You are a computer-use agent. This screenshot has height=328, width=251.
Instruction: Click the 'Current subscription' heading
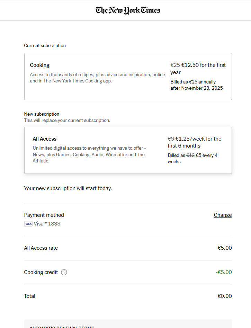coord(45,46)
